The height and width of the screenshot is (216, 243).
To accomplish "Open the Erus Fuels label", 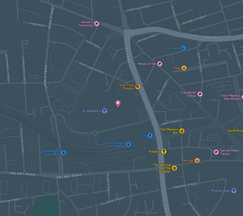I will [172, 48].
